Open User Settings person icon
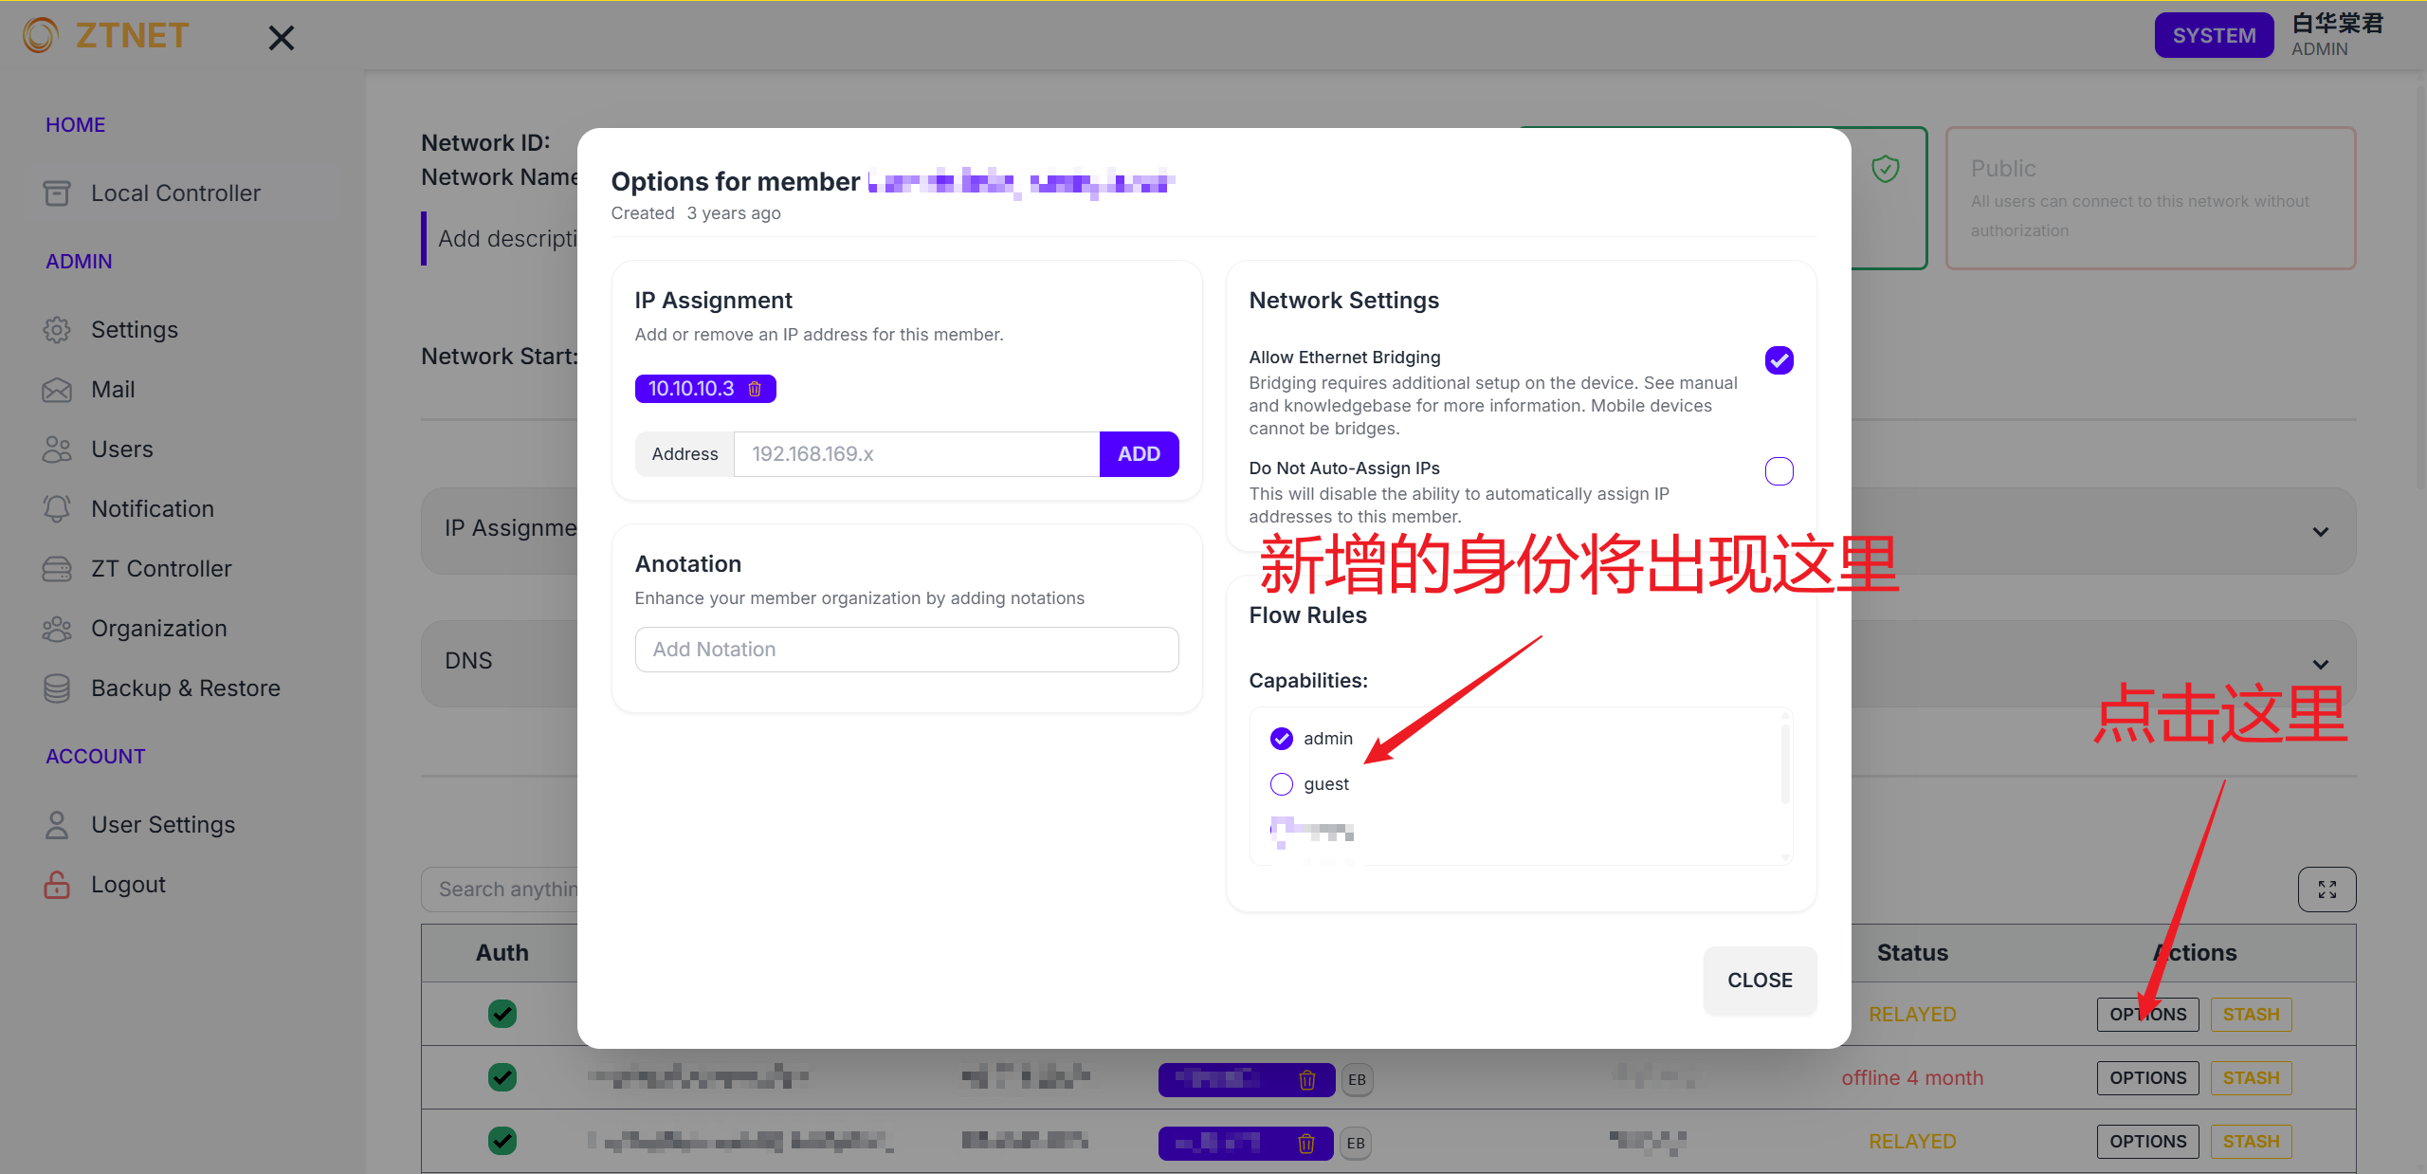This screenshot has height=1174, width=2427. click(x=57, y=825)
